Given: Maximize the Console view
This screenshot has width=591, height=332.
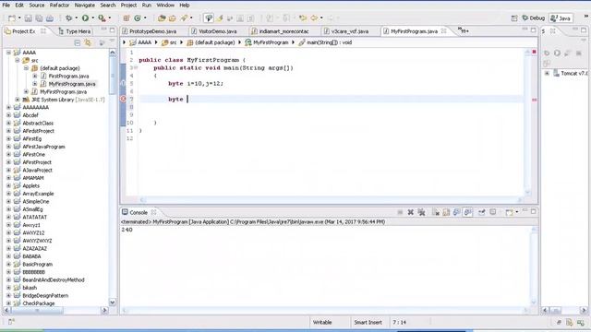Looking at the screenshot, I should [x=533, y=211].
